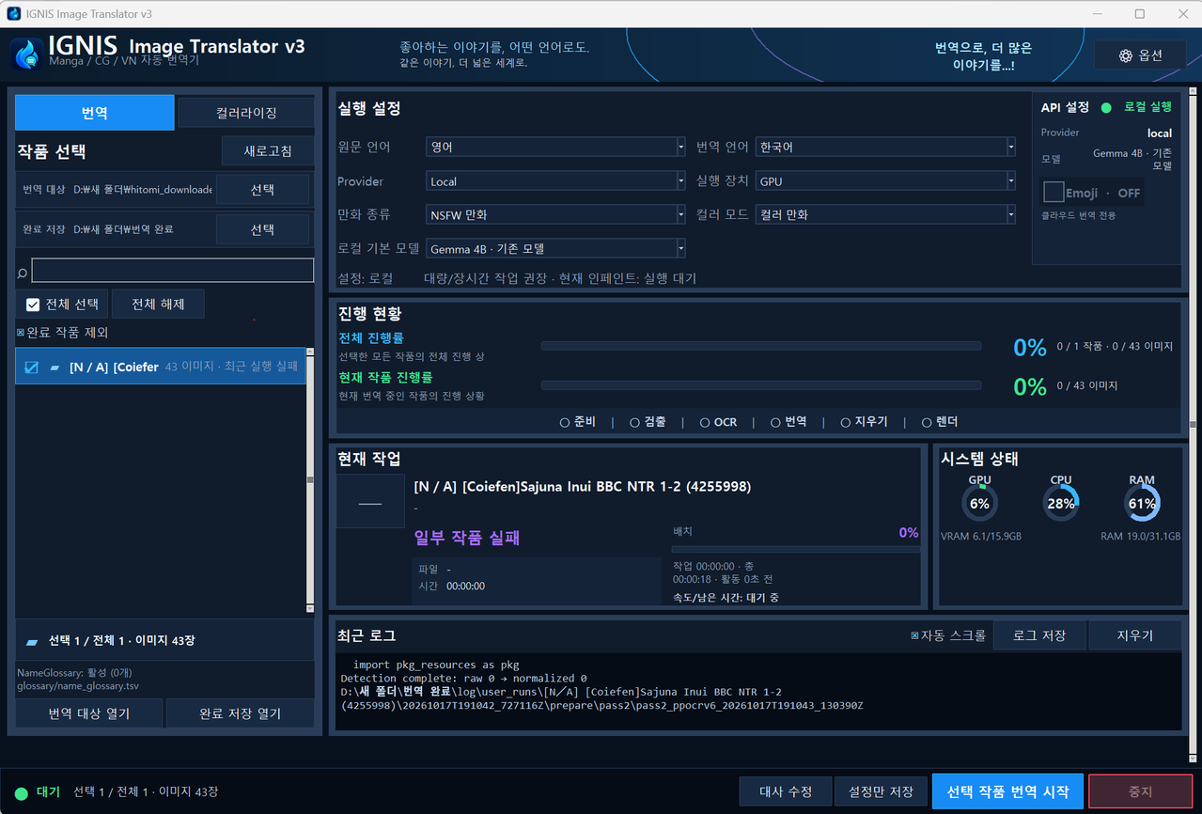Toggle the 전체 선택 checkbox
The image size is (1202, 814).
(x=33, y=305)
